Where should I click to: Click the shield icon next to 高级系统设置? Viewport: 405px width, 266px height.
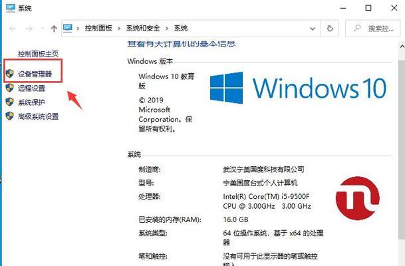coord(9,116)
